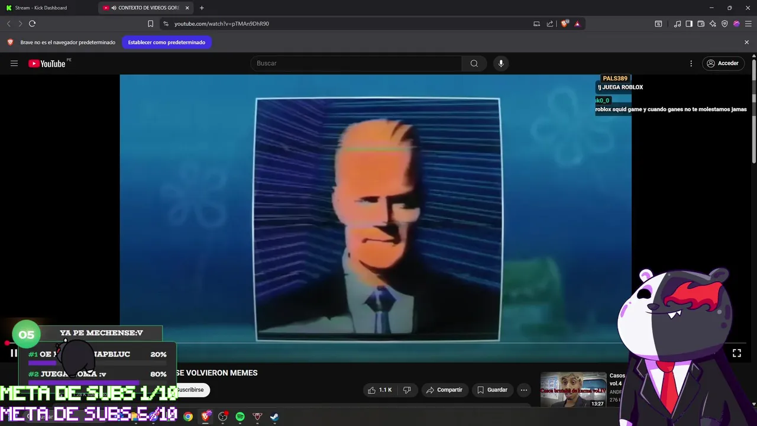This screenshot has width=757, height=426.
Task: Click the search magnifier button
Action: click(x=474, y=63)
